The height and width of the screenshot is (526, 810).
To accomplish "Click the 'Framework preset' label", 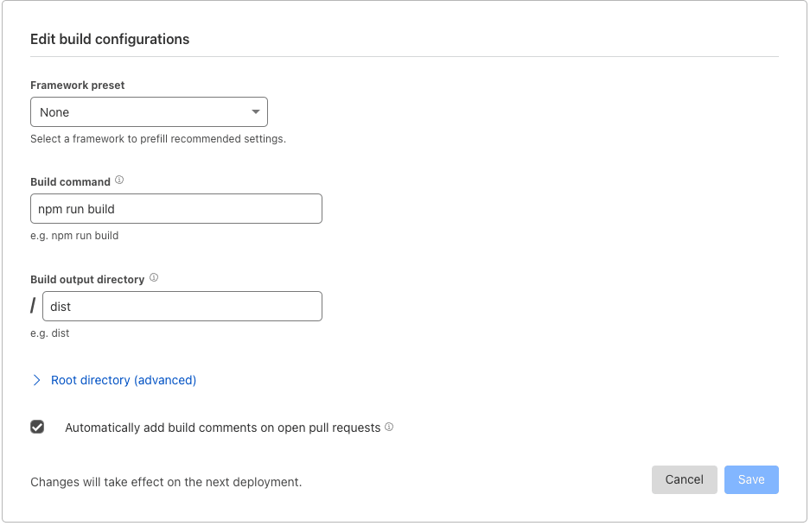I will click(78, 86).
